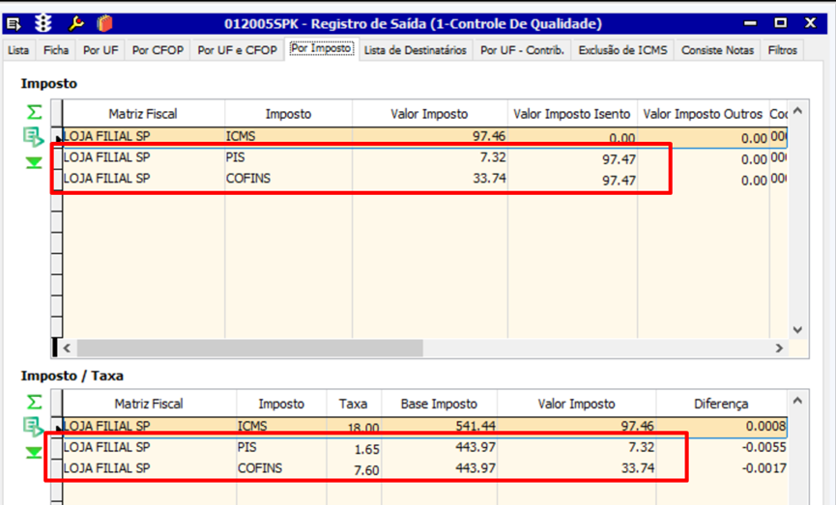Click the green filter icon beside Imposto grid
Viewport: 836px width, 505px height.
(x=34, y=162)
